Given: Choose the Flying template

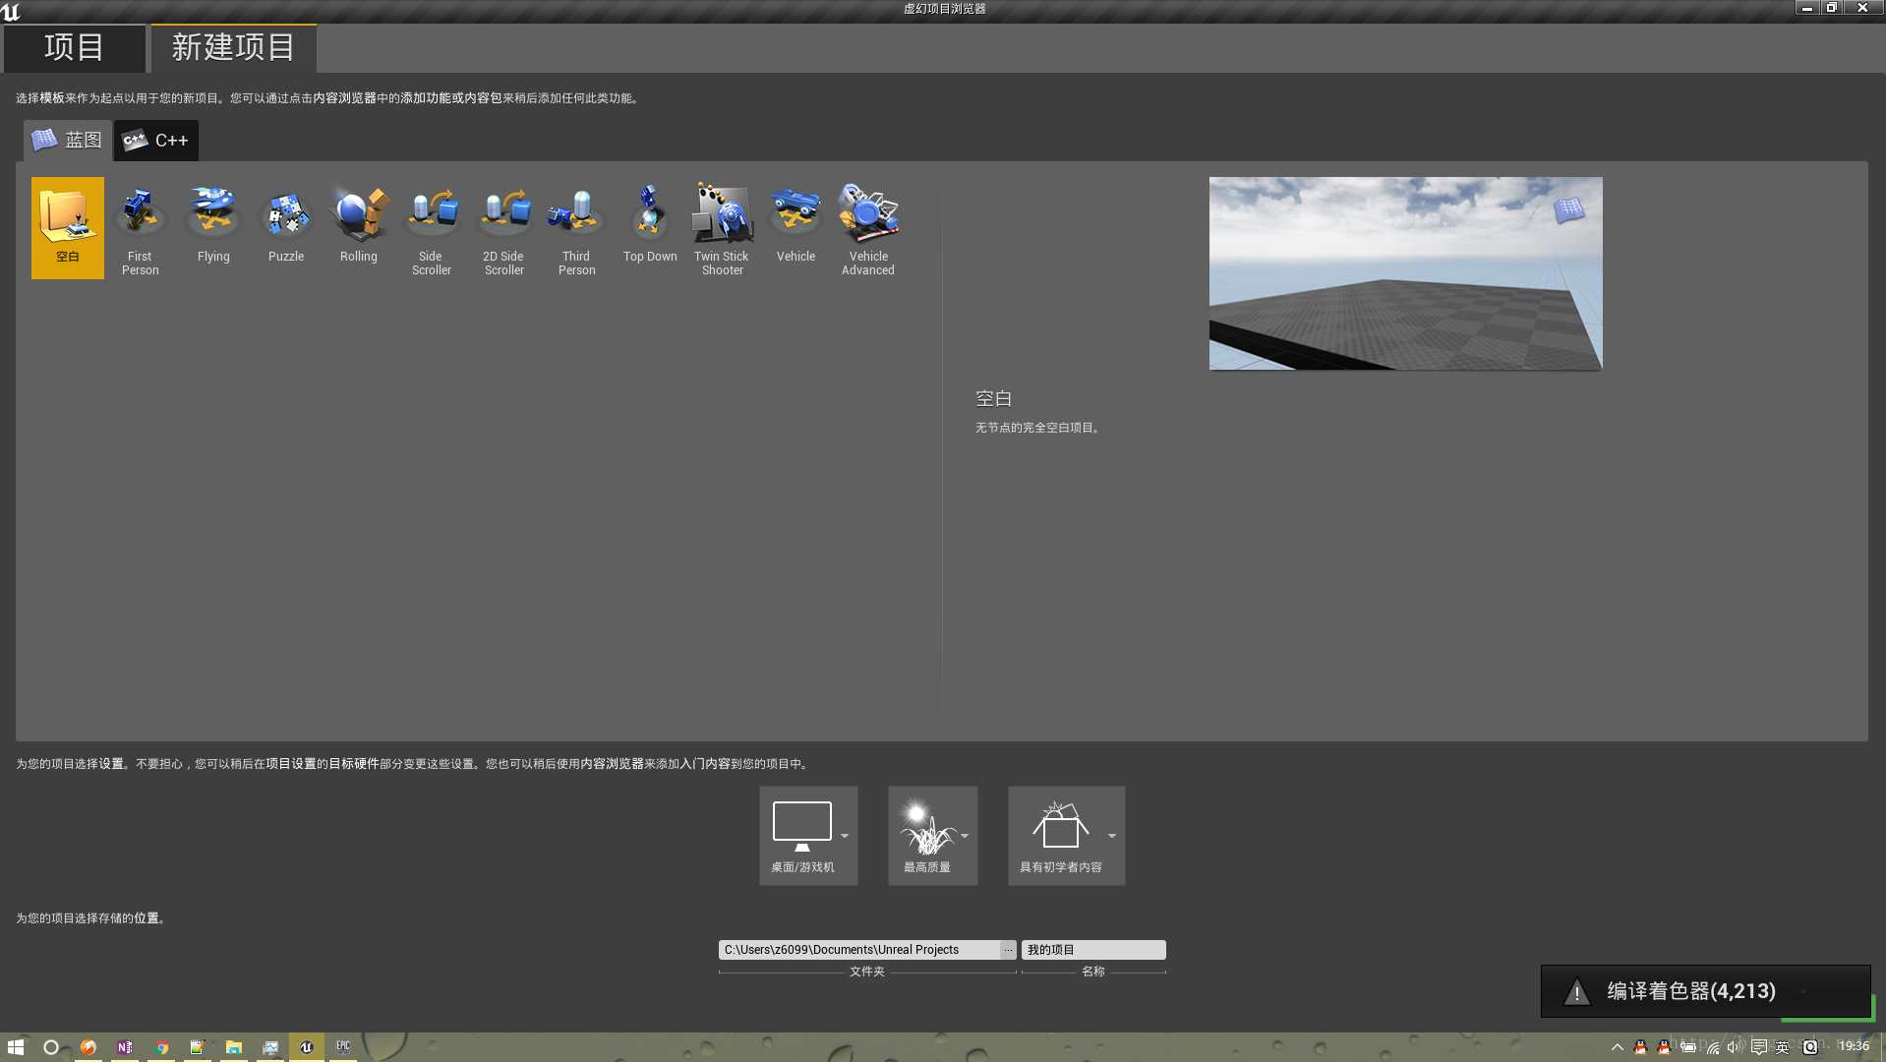Looking at the screenshot, I should pos(213,228).
